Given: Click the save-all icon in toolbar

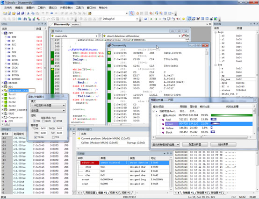Looking at the screenshot, I should pos(23,13).
